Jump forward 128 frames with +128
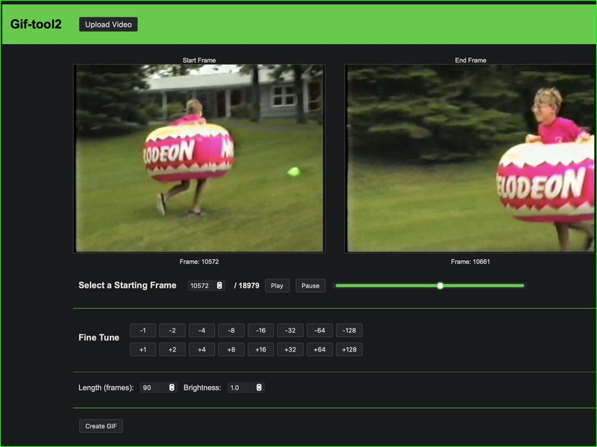597x447 pixels. [349, 349]
